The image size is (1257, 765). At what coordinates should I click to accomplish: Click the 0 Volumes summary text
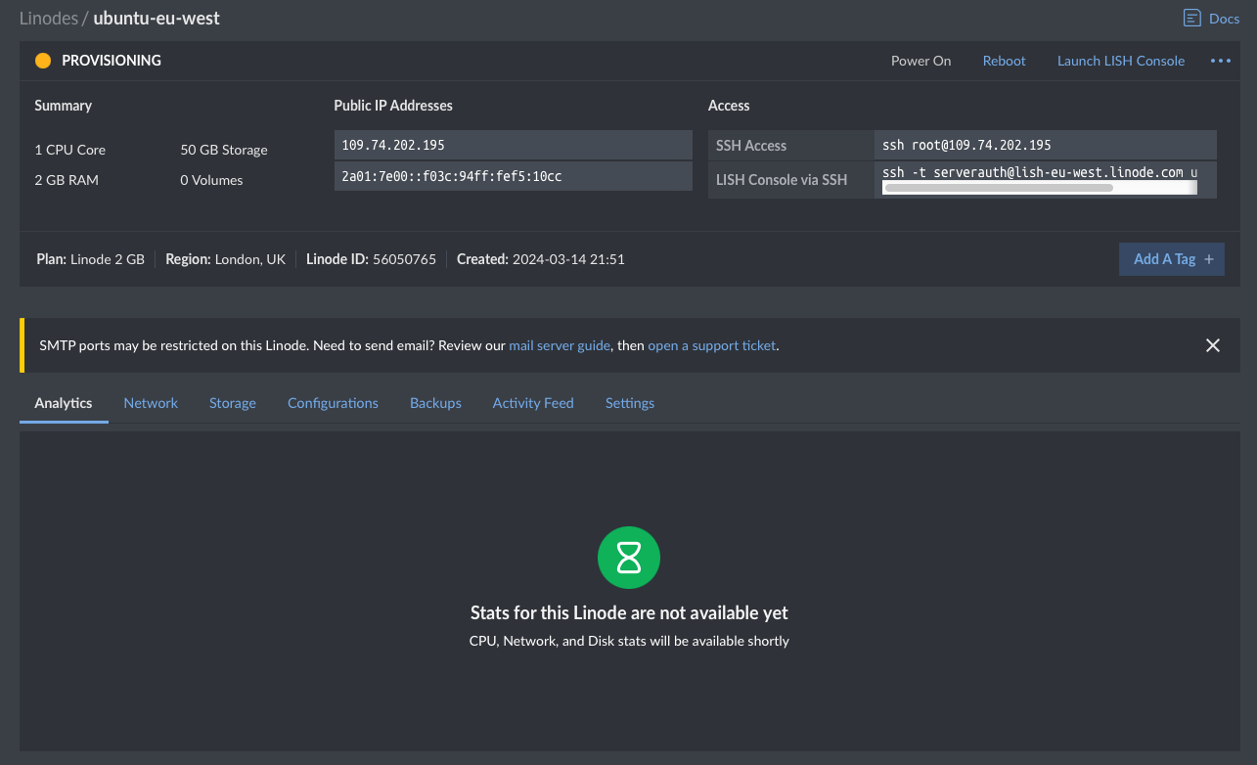(211, 180)
